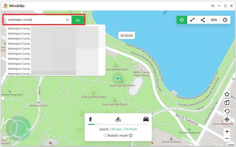Zoom out with the minus button

[x=227, y=139]
